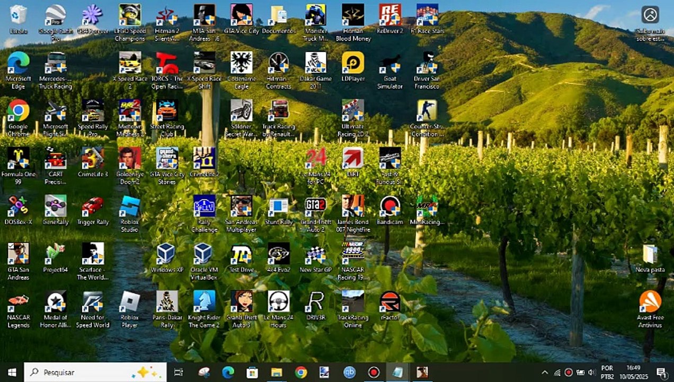
Task: Open TORCS The Open Racing shortcut
Action: pos(167,70)
